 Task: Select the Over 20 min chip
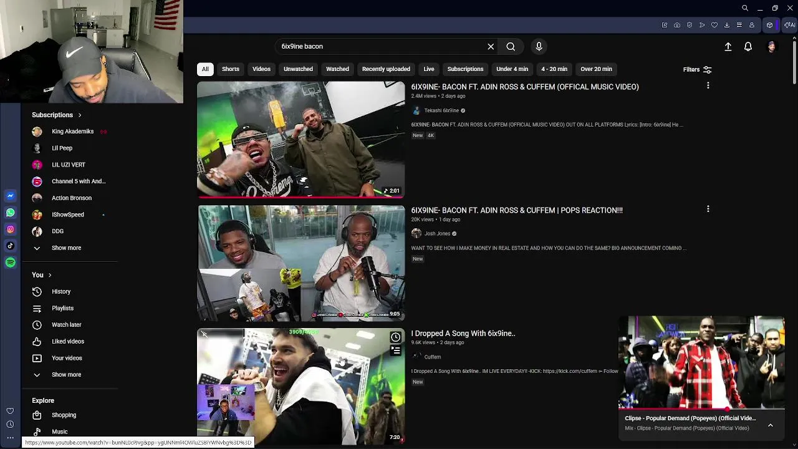[x=596, y=69]
